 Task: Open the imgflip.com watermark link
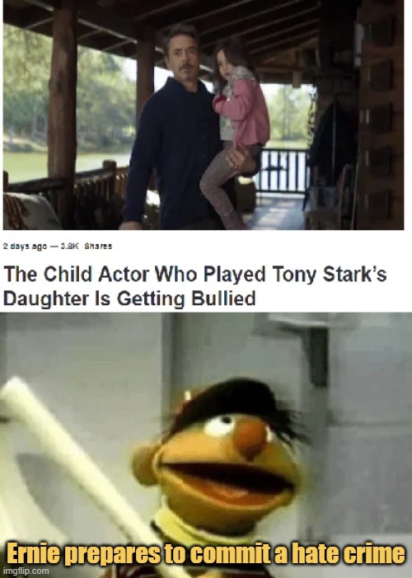tap(26, 571)
